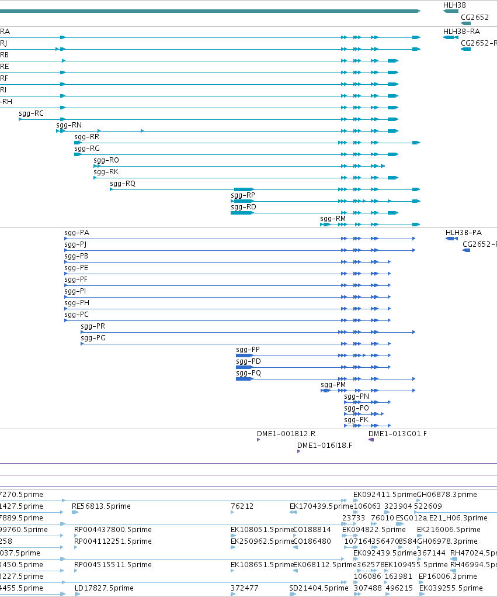
Task: Click the sgg-PD protein label
Action: pos(248,362)
